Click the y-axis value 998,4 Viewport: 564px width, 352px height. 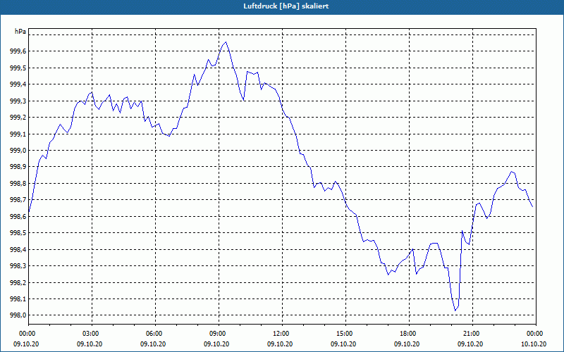click(x=18, y=250)
